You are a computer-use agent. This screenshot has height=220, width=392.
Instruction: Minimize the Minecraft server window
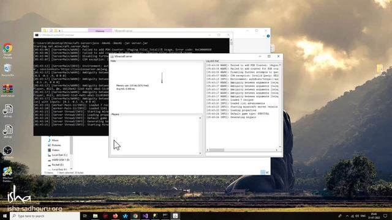coord(260,56)
